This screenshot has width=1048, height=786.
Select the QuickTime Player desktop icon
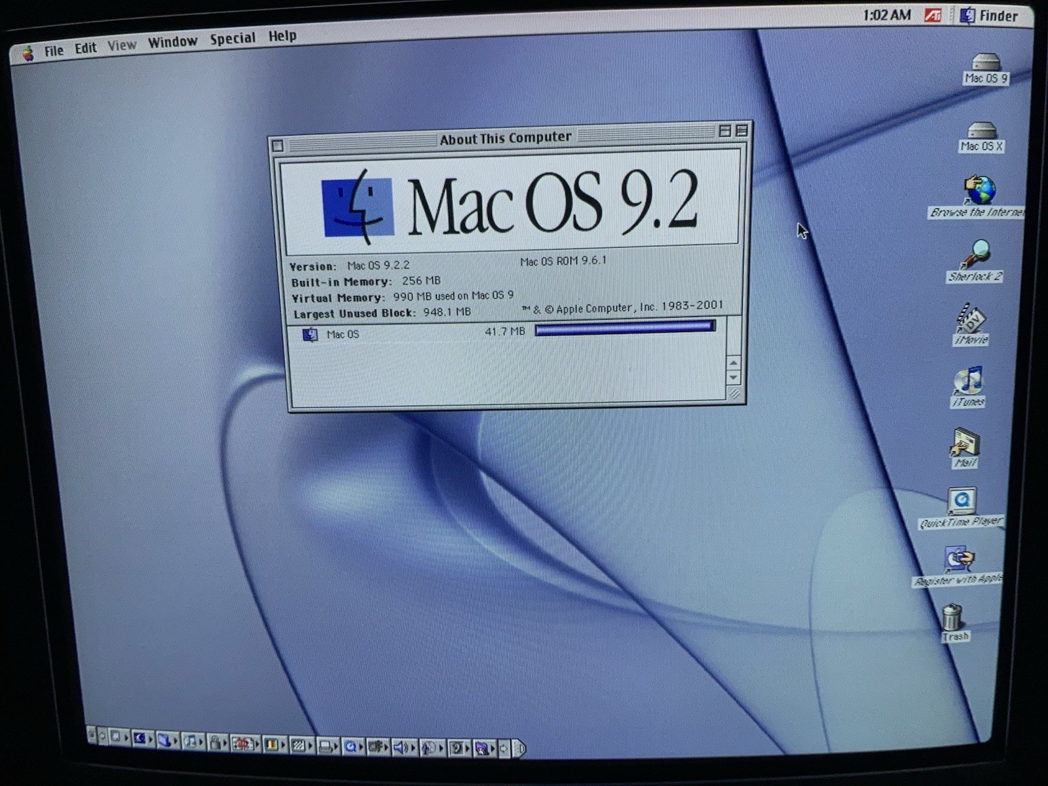[961, 508]
